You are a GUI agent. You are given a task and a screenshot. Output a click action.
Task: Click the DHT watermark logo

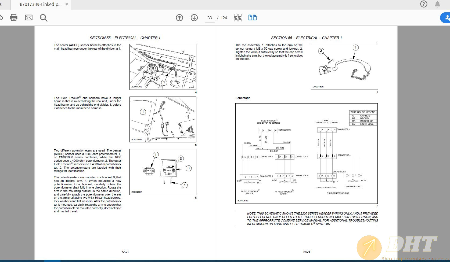[398, 247]
